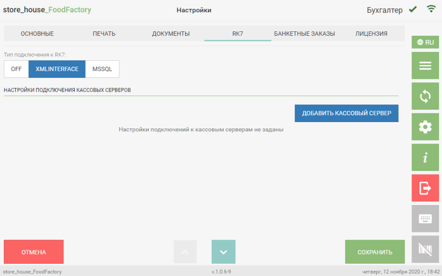Click the info icon button
The width and height of the screenshot is (442, 276).
[x=425, y=157]
